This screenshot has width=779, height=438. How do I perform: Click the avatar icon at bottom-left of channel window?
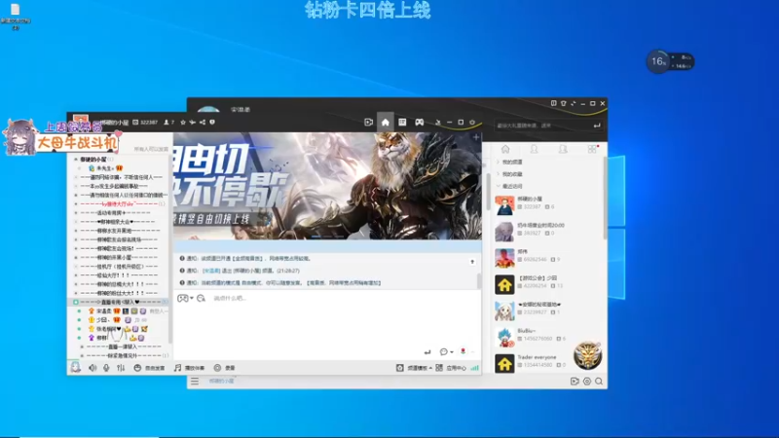(x=76, y=368)
